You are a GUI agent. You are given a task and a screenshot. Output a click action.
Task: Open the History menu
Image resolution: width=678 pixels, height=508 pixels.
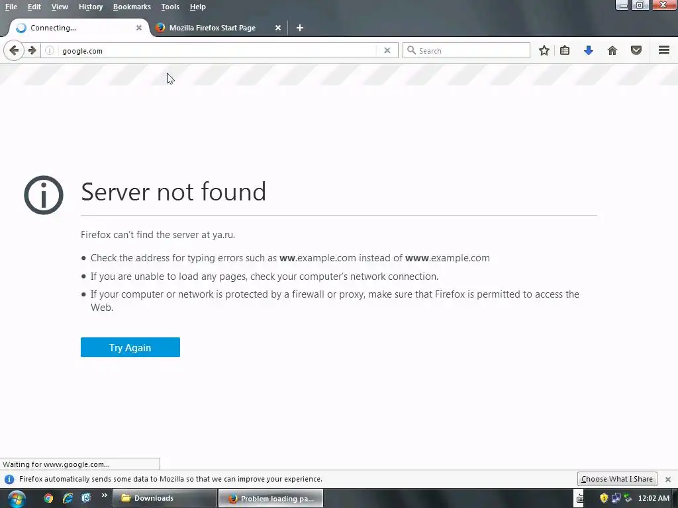[x=90, y=7]
